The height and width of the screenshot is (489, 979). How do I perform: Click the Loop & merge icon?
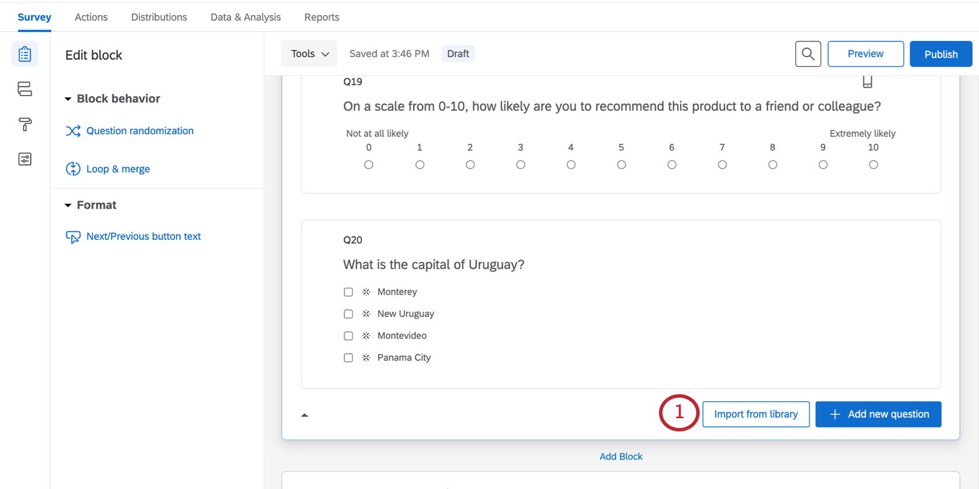pyautogui.click(x=73, y=169)
